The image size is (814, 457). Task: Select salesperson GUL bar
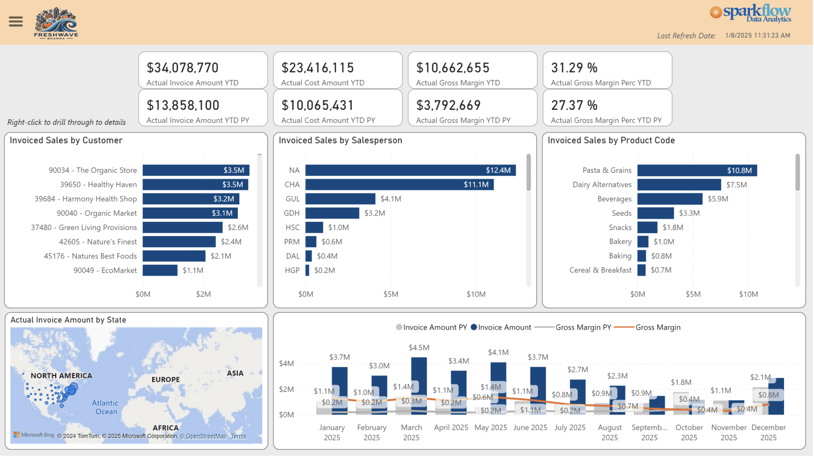340,199
